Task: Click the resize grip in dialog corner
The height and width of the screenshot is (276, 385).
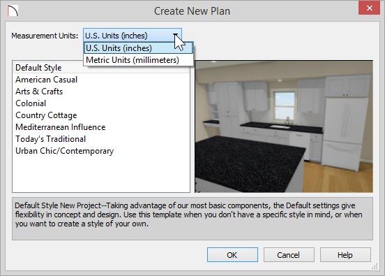Action: 375,266
